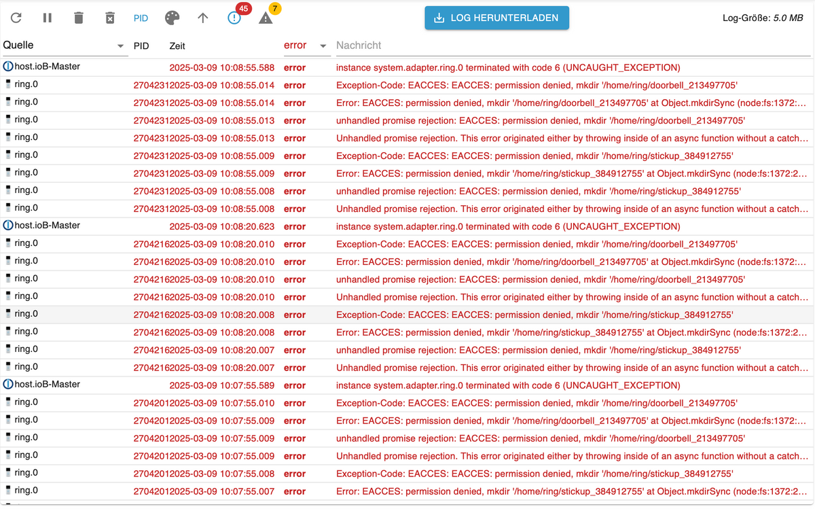Click ring.0 icon in 10:07:55.008 row
Viewport: 815px width, 509px height.
pyautogui.click(x=9, y=473)
